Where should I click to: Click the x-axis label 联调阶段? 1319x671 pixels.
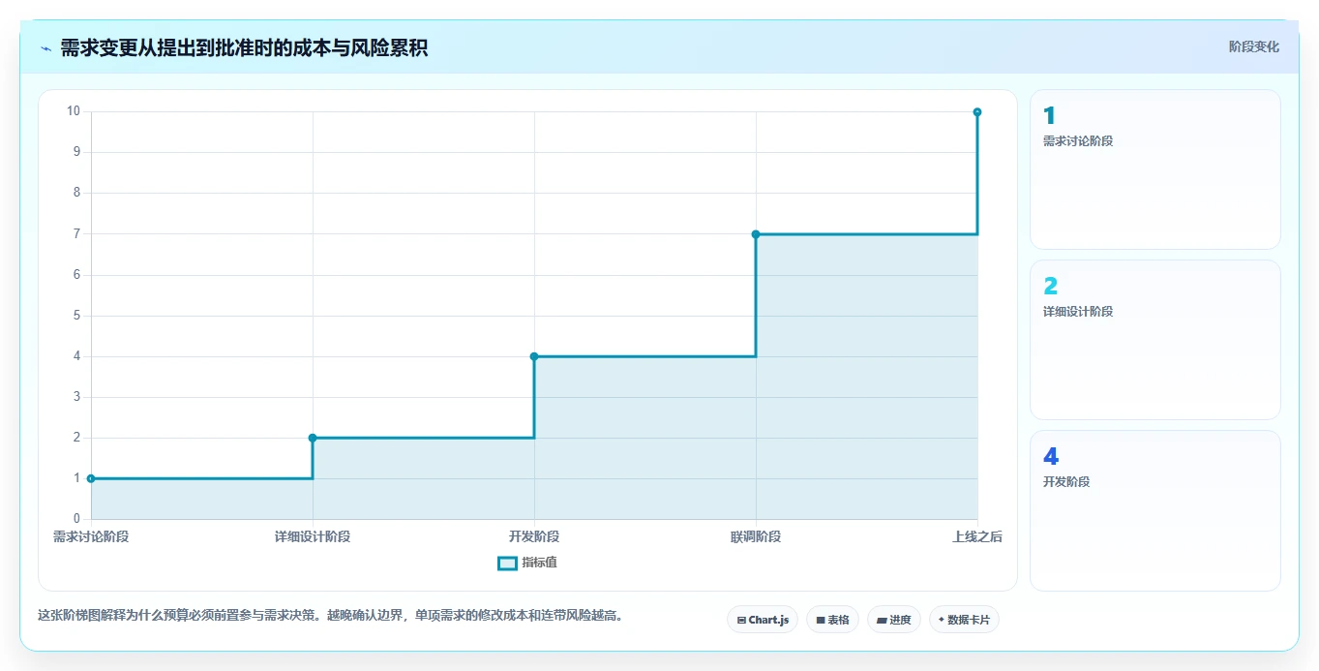756,536
